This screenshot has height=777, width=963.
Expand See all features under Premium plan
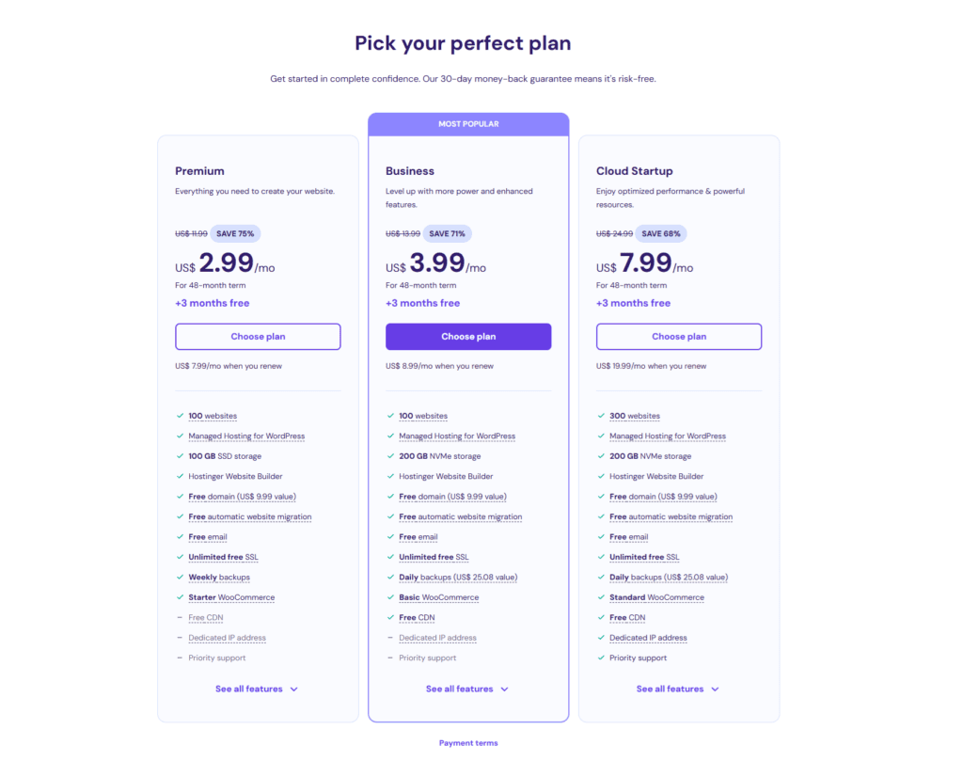pos(257,690)
